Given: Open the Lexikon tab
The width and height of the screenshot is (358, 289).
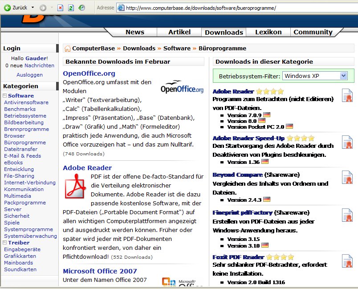Looking at the screenshot, I should click(x=268, y=32).
